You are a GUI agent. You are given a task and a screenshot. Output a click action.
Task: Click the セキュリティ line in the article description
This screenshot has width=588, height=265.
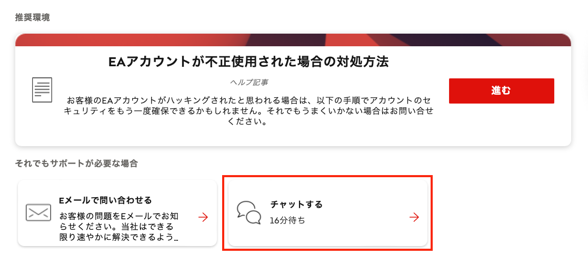click(248, 111)
